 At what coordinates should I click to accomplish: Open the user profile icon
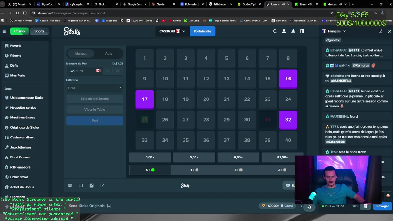(284, 31)
